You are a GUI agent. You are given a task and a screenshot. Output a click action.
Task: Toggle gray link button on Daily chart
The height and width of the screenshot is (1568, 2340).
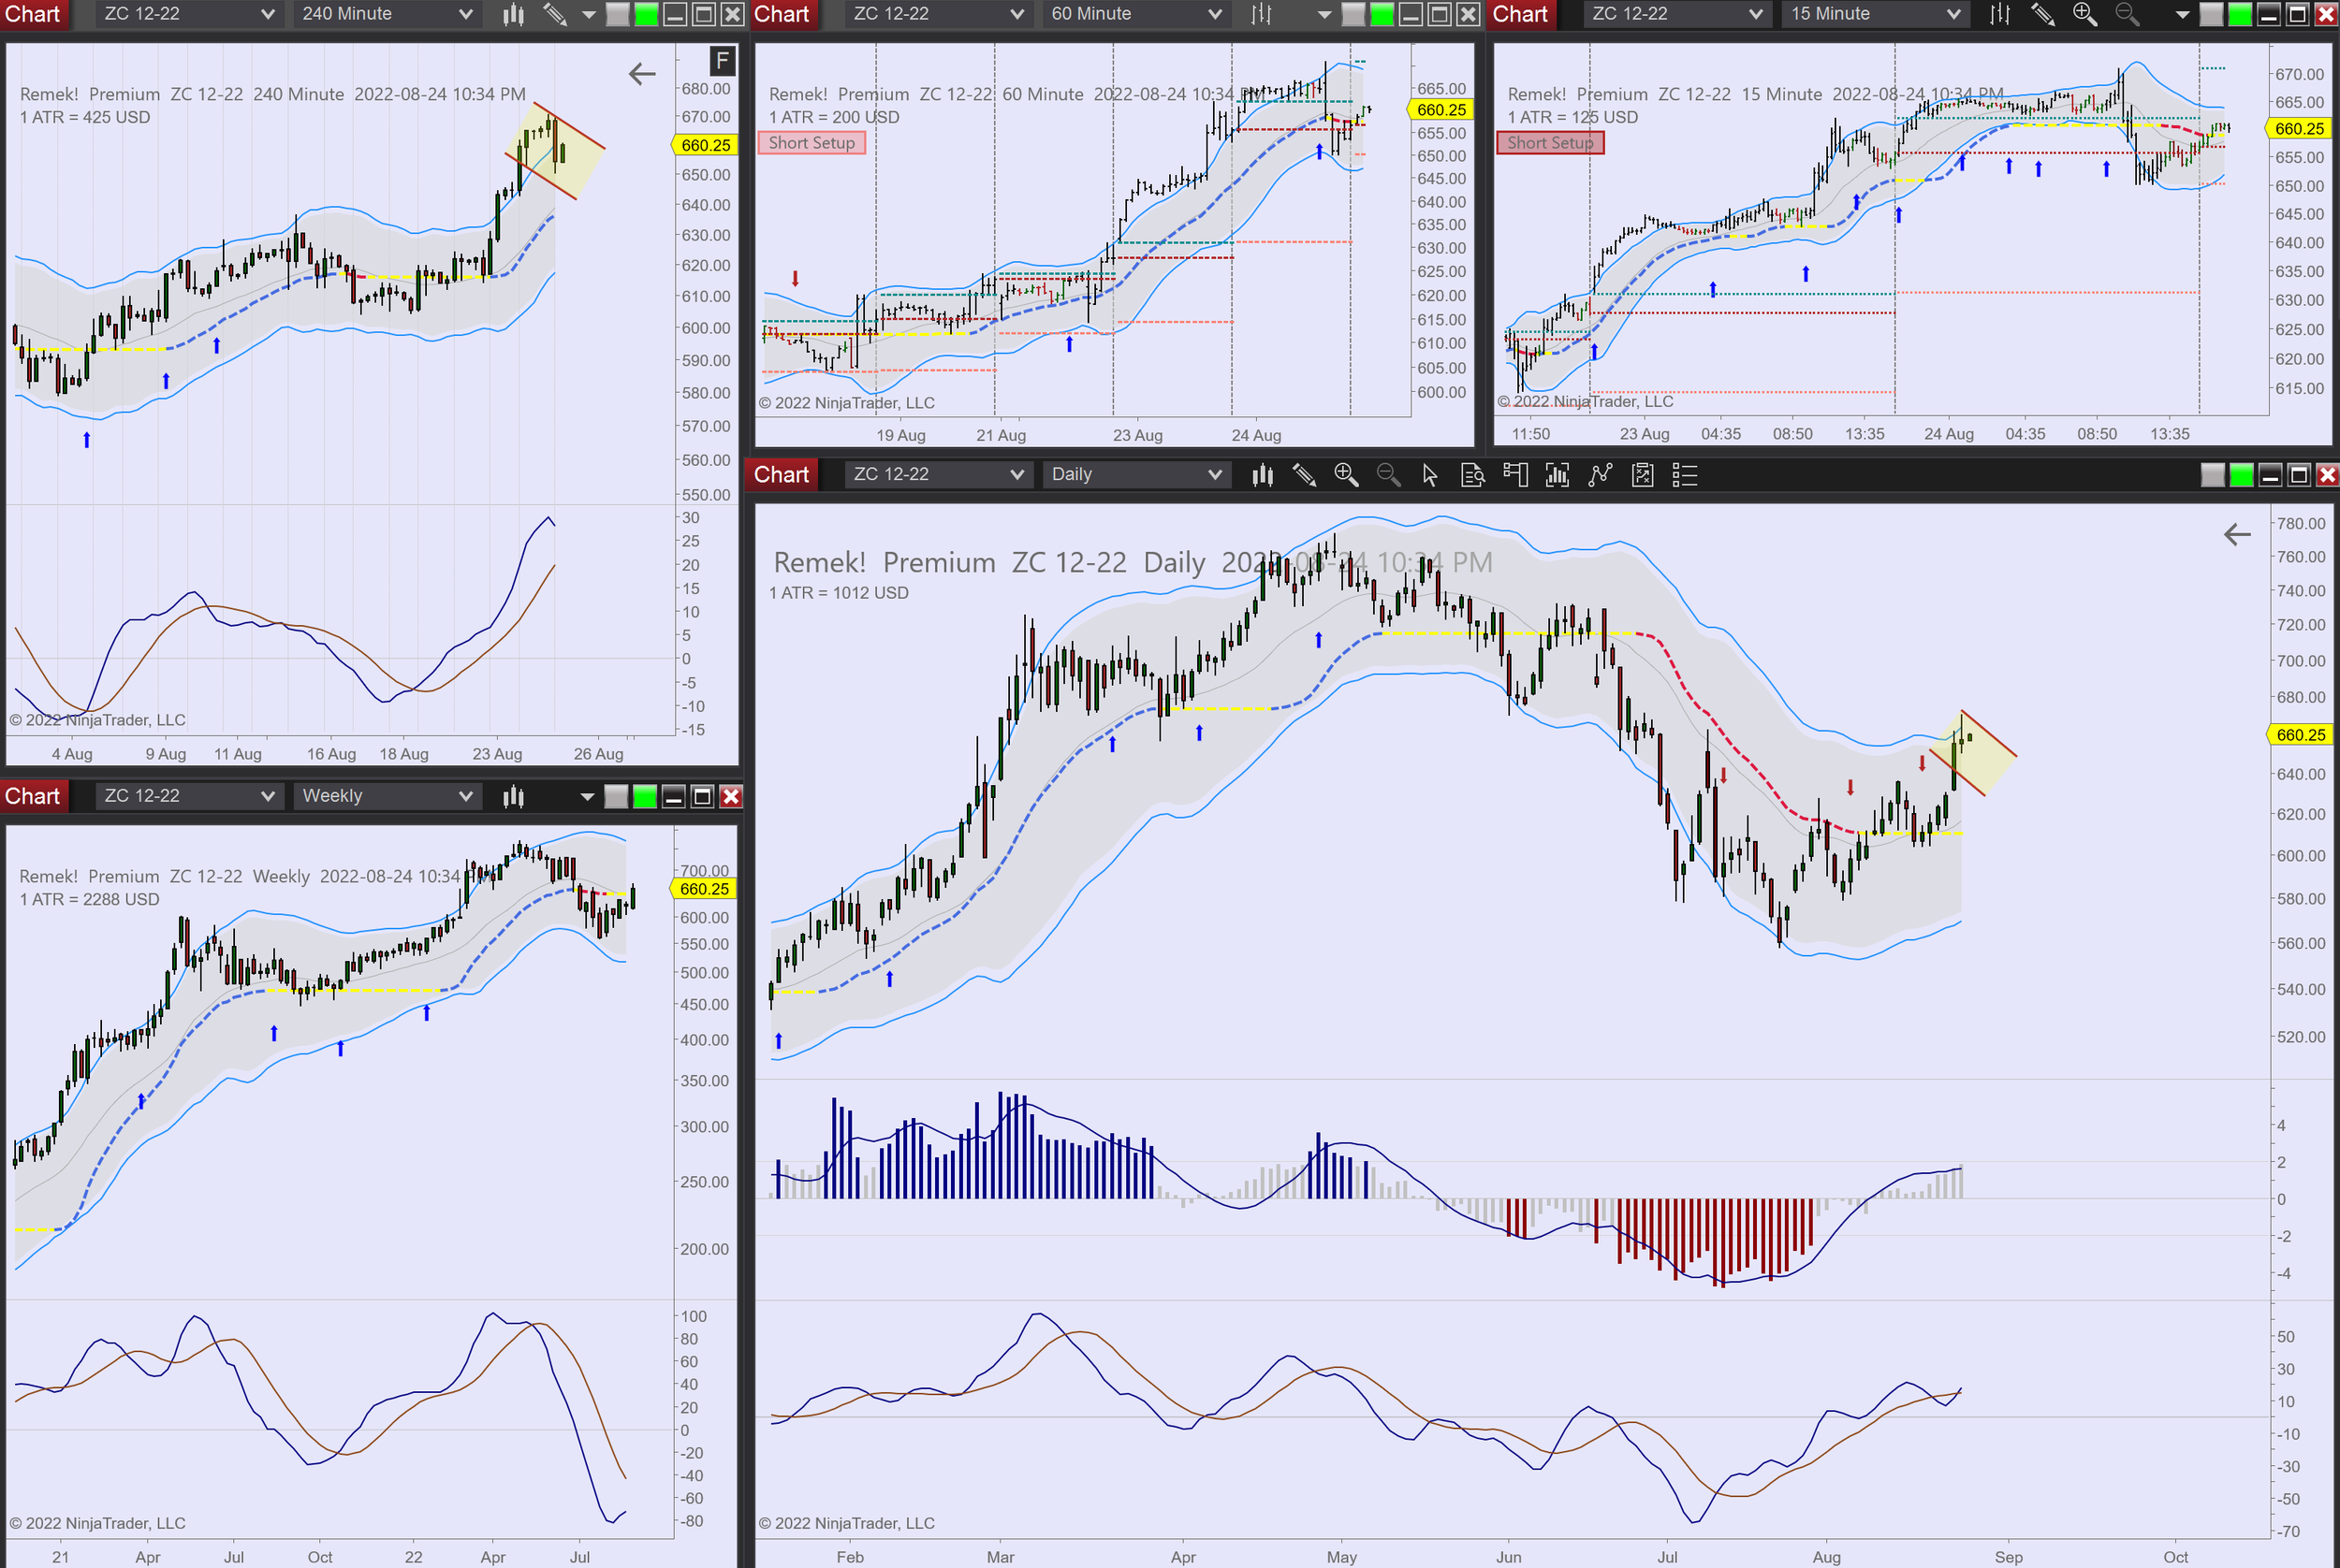(2213, 475)
